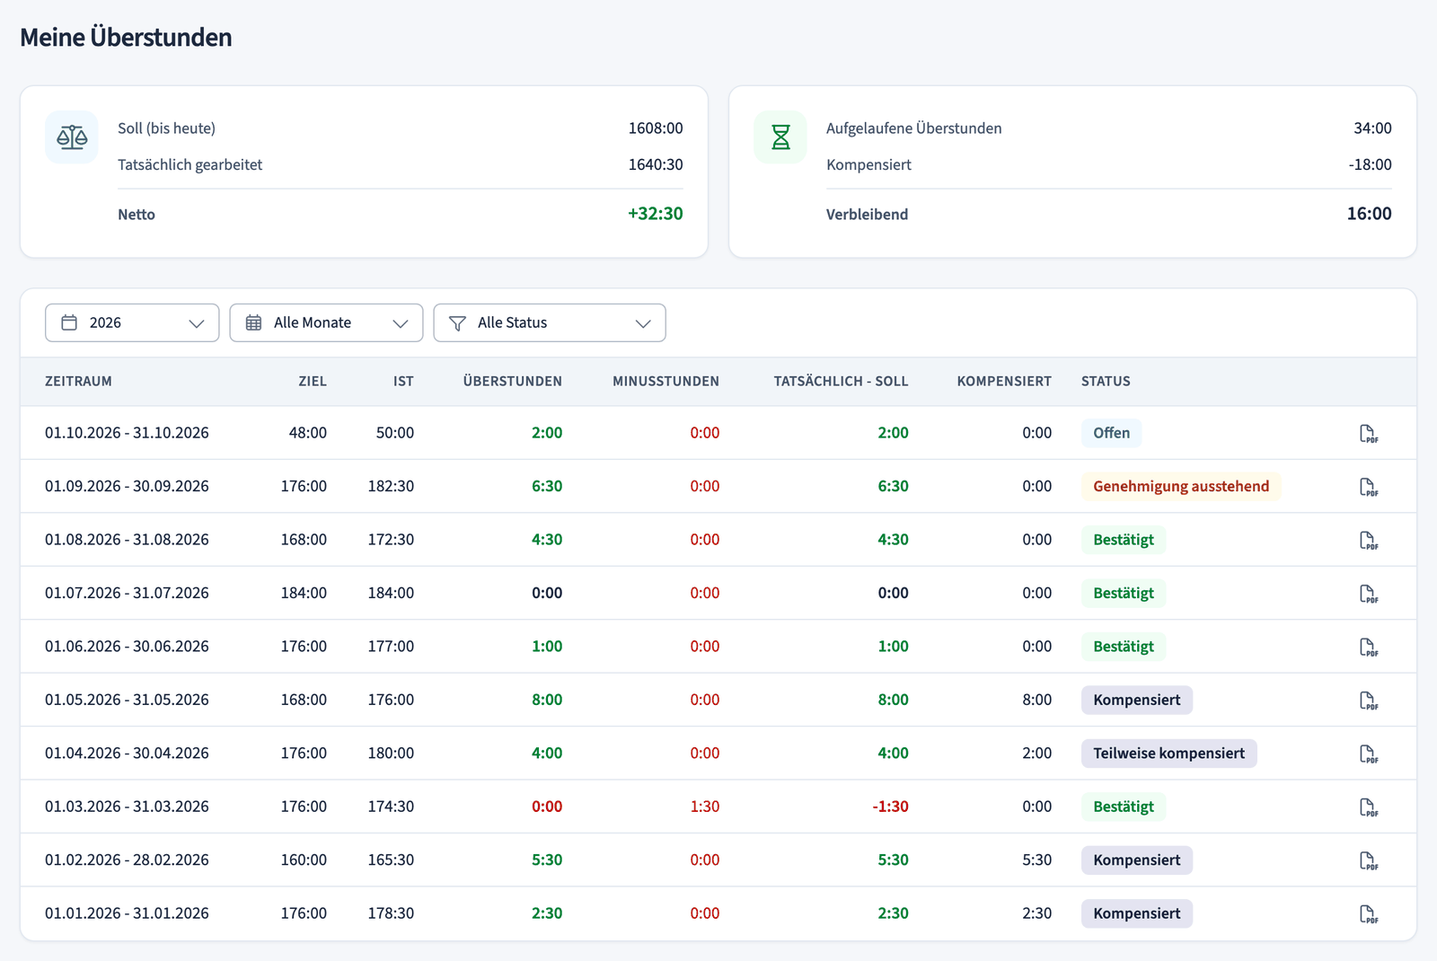
Task: Download PDF for September 2026 row
Action: coord(1368,487)
